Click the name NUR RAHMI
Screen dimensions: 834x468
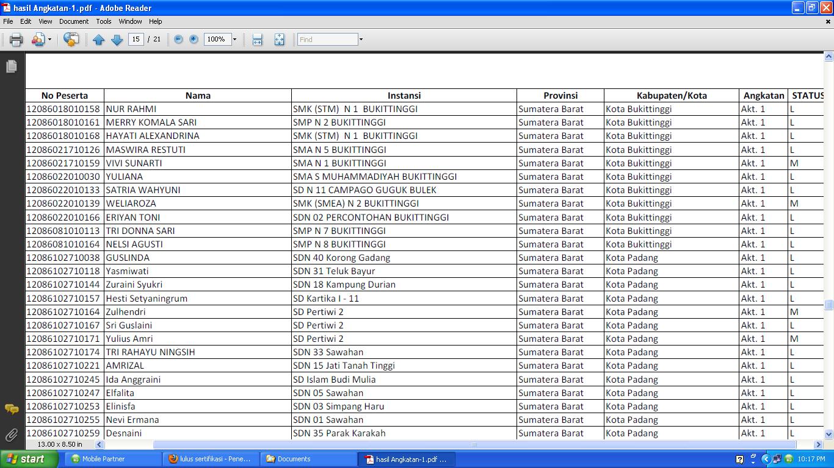pyautogui.click(x=131, y=109)
